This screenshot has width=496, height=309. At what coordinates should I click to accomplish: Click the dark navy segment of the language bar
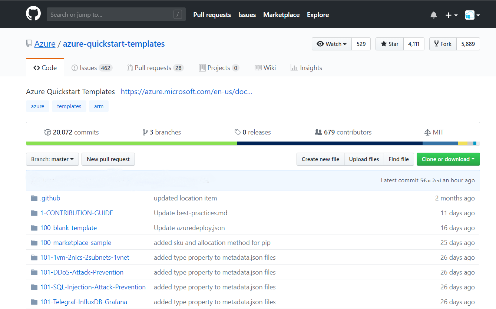pyautogui.click(x=330, y=143)
